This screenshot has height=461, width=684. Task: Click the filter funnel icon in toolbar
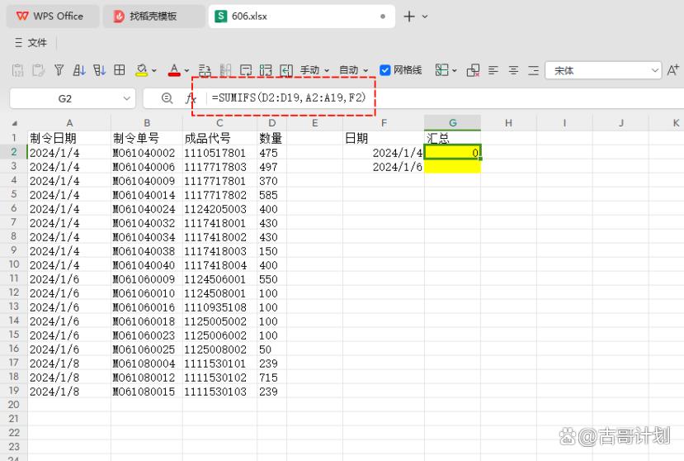pos(59,71)
